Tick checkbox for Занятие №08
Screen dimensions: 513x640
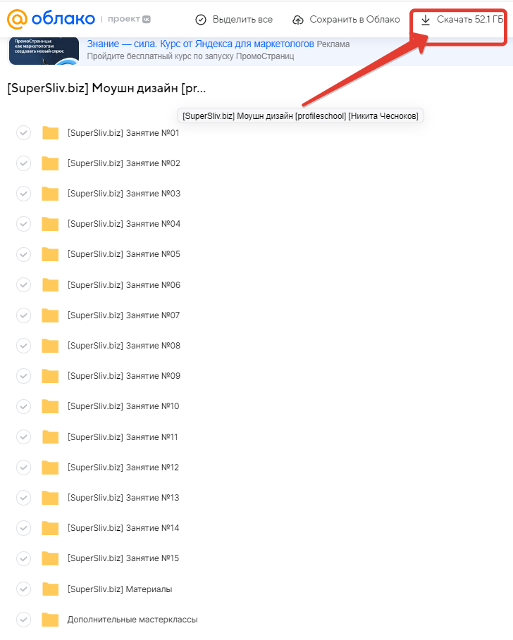(x=24, y=345)
